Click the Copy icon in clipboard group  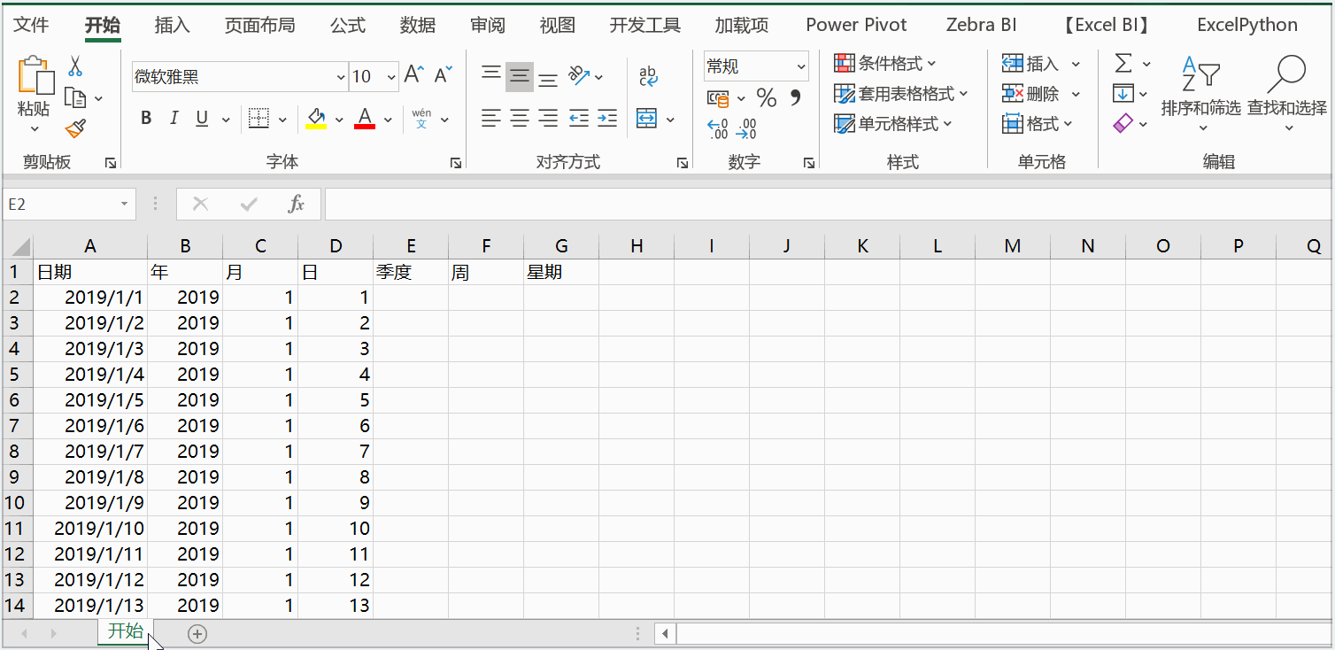[75, 97]
